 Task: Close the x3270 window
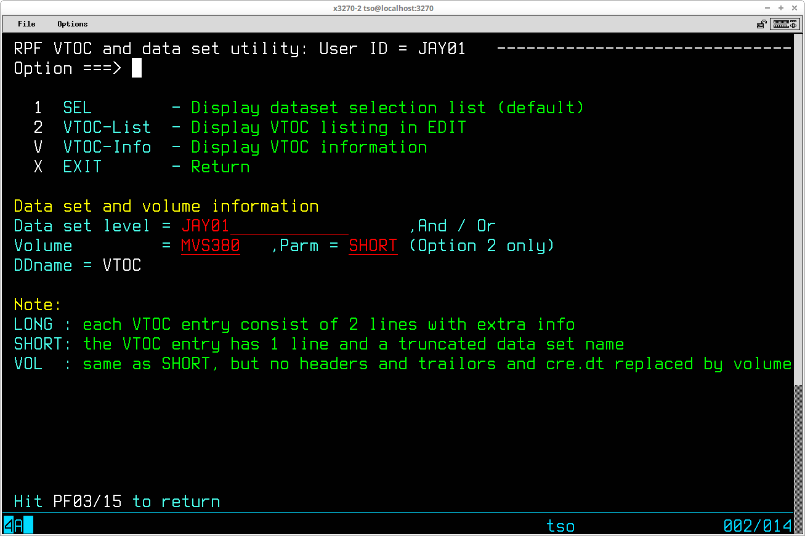(x=796, y=8)
